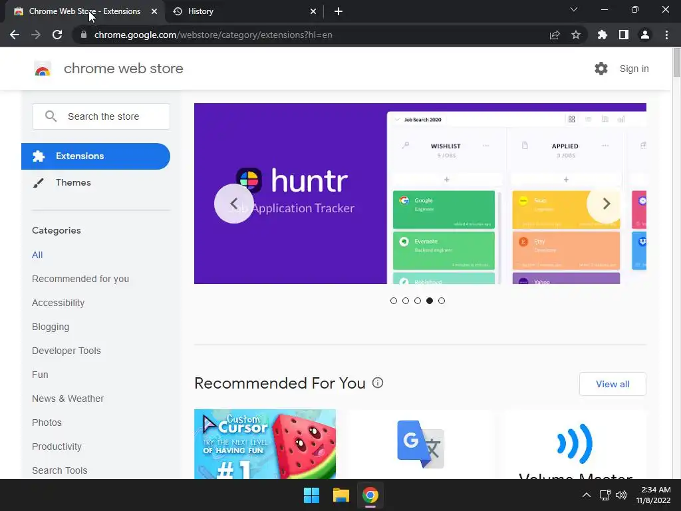
Task: Click the address bar URL
Action: point(213,35)
